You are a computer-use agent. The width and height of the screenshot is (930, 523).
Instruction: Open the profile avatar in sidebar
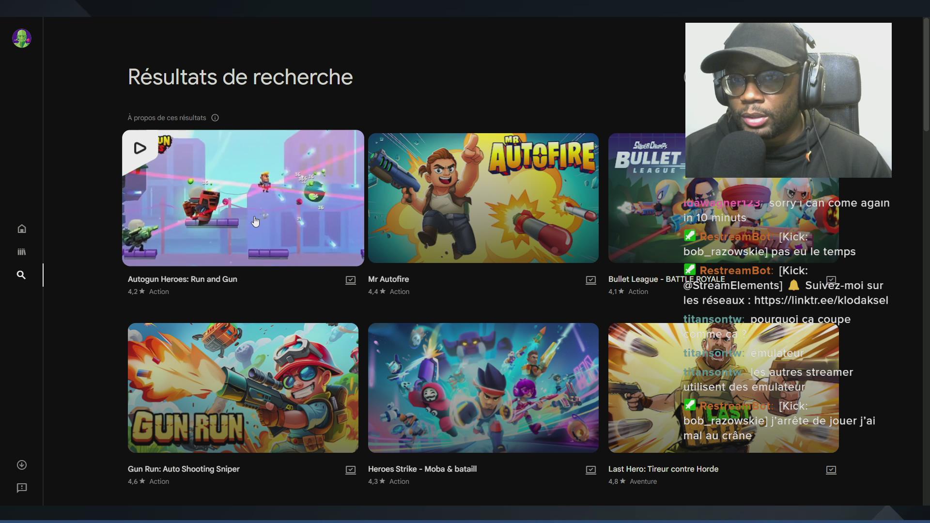point(22,38)
